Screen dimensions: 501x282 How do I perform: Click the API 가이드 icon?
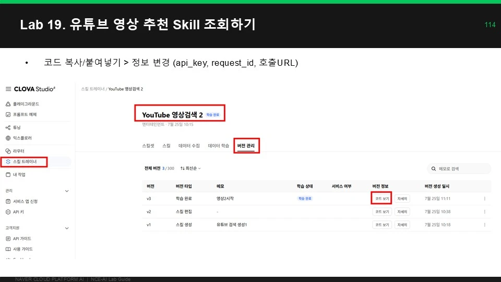click(8, 239)
